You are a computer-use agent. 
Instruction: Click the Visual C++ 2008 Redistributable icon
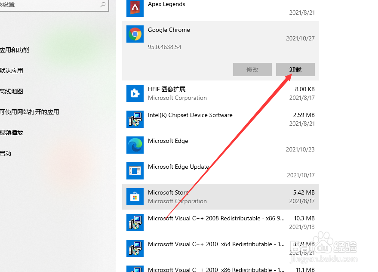click(x=135, y=223)
